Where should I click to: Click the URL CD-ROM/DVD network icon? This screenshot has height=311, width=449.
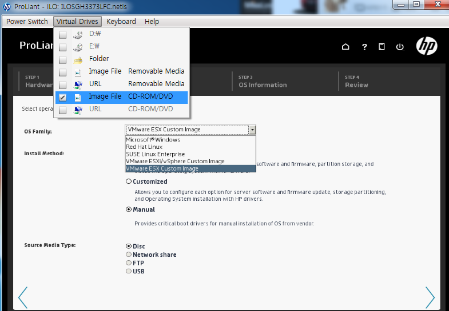[78, 110]
